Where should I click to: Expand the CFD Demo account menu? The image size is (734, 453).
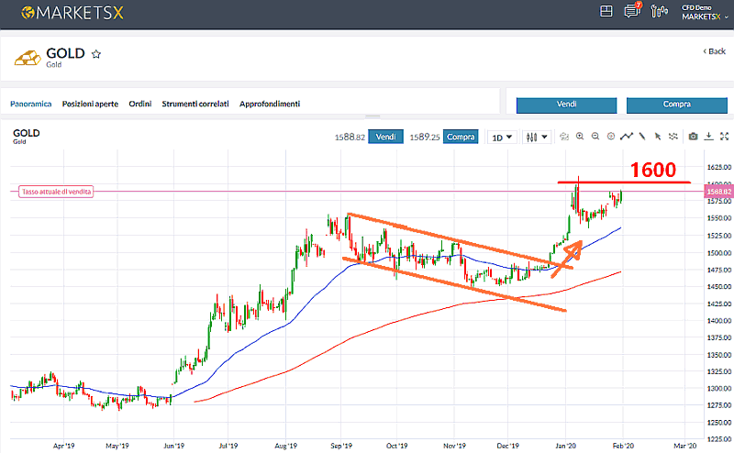point(701,12)
